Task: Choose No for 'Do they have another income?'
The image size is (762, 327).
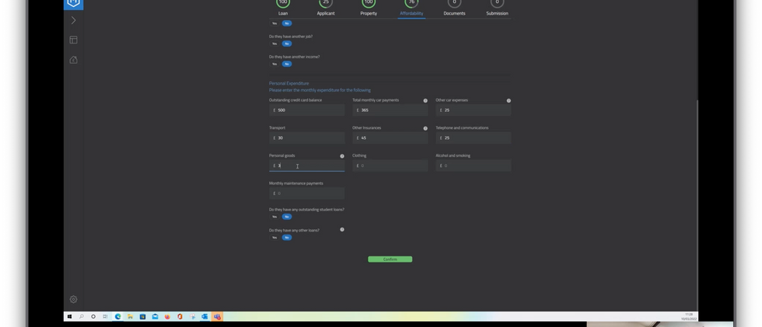Action: 287,64
